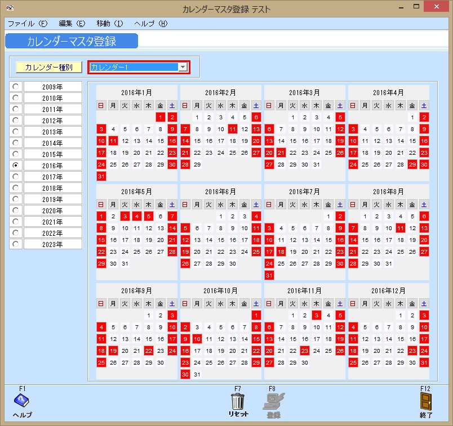Click November 23 holiday cell
Screen dimensions: 453x426
304,351
